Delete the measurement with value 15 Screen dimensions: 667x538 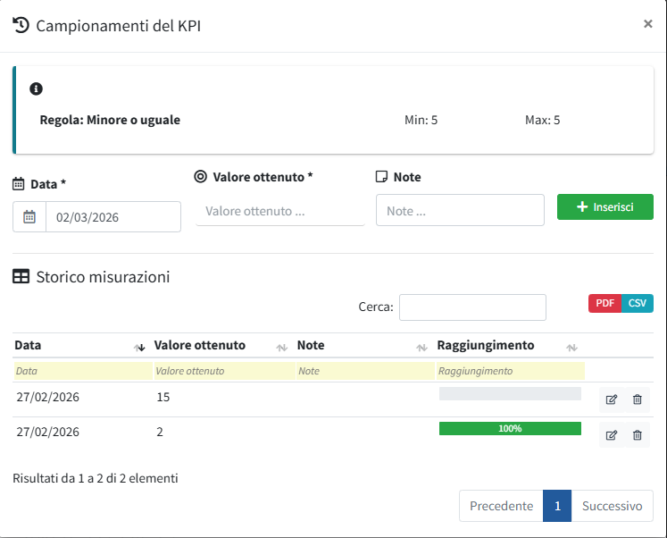pyautogui.click(x=637, y=399)
